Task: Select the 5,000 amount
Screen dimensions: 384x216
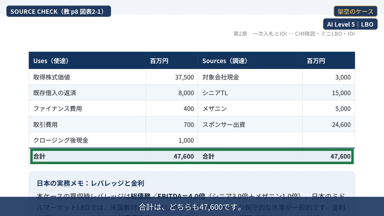Action: coord(343,109)
